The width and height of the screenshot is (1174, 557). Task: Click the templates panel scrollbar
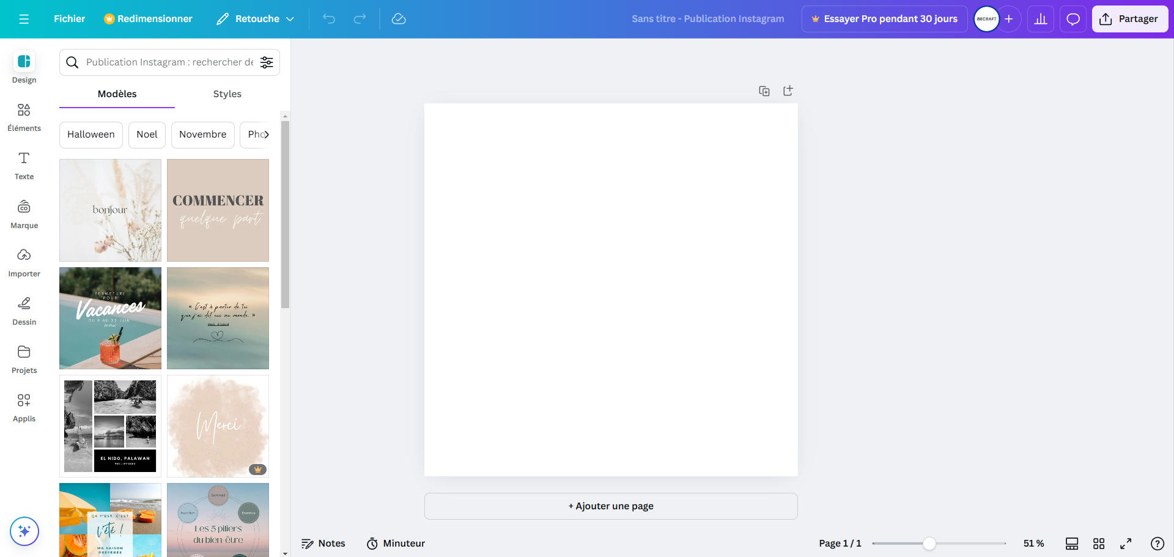pyautogui.click(x=285, y=214)
